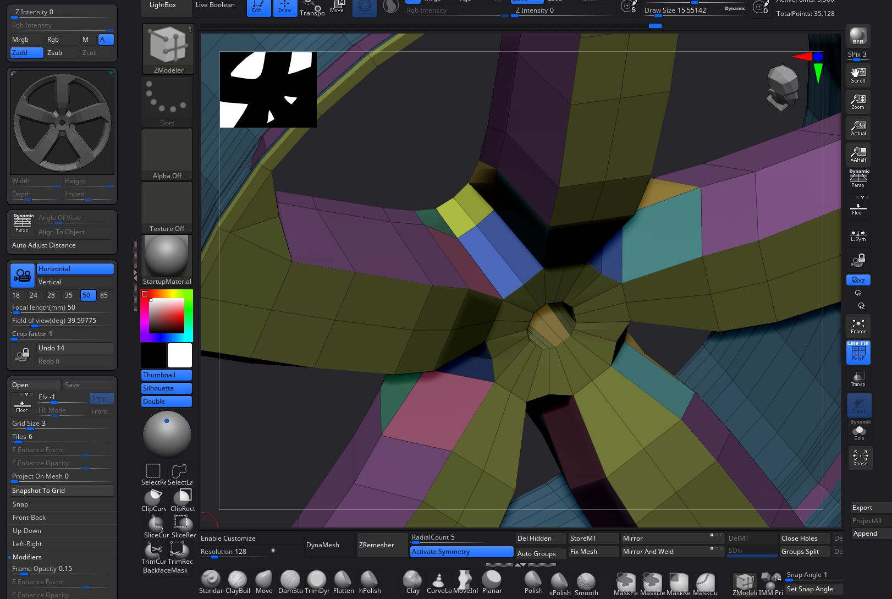892x599 pixels.
Task: Open the LightBox browser
Action: 163,6
